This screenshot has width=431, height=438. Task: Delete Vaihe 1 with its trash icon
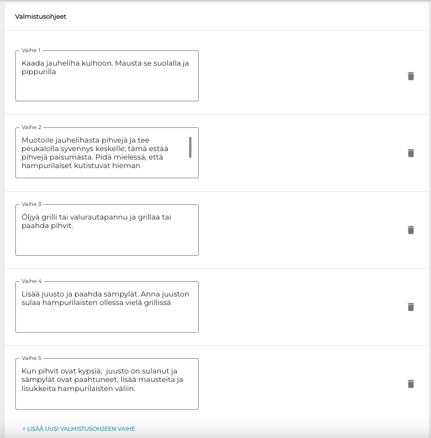(411, 76)
